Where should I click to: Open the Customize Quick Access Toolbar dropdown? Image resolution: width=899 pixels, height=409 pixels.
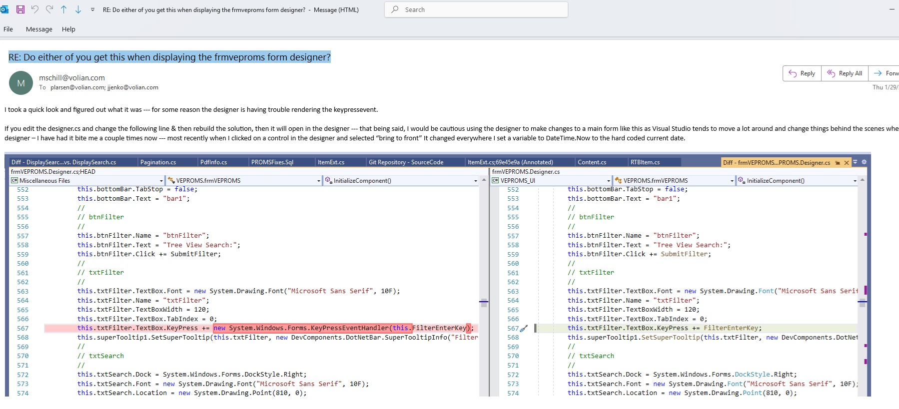coord(92,9)
